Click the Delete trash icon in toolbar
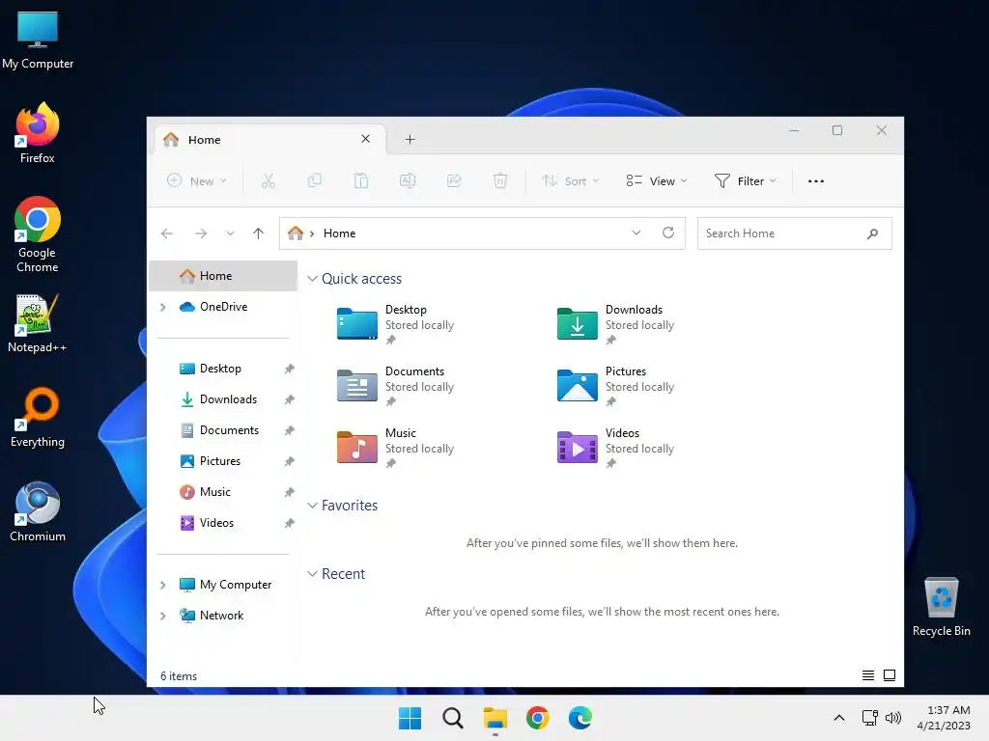The height and width of the screenshot is (741, 989). 500,180
